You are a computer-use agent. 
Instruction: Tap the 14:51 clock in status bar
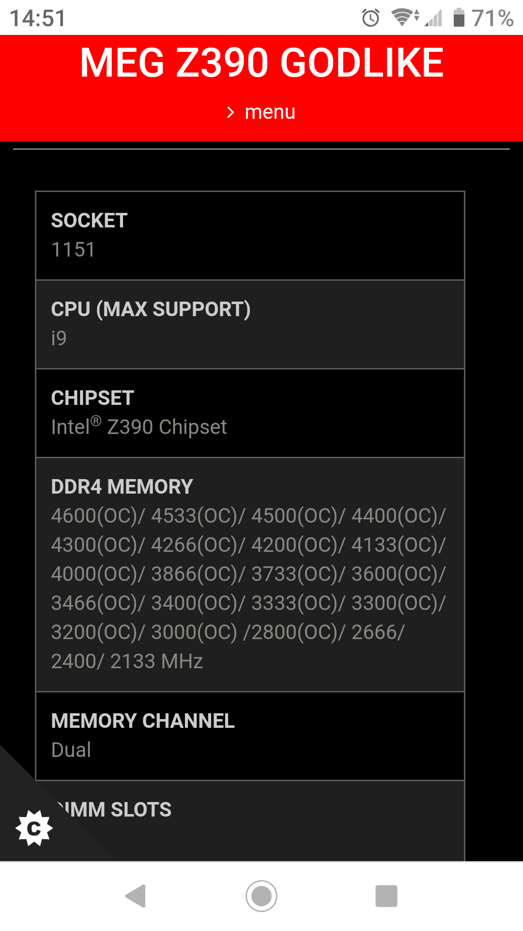click(38, 18)
